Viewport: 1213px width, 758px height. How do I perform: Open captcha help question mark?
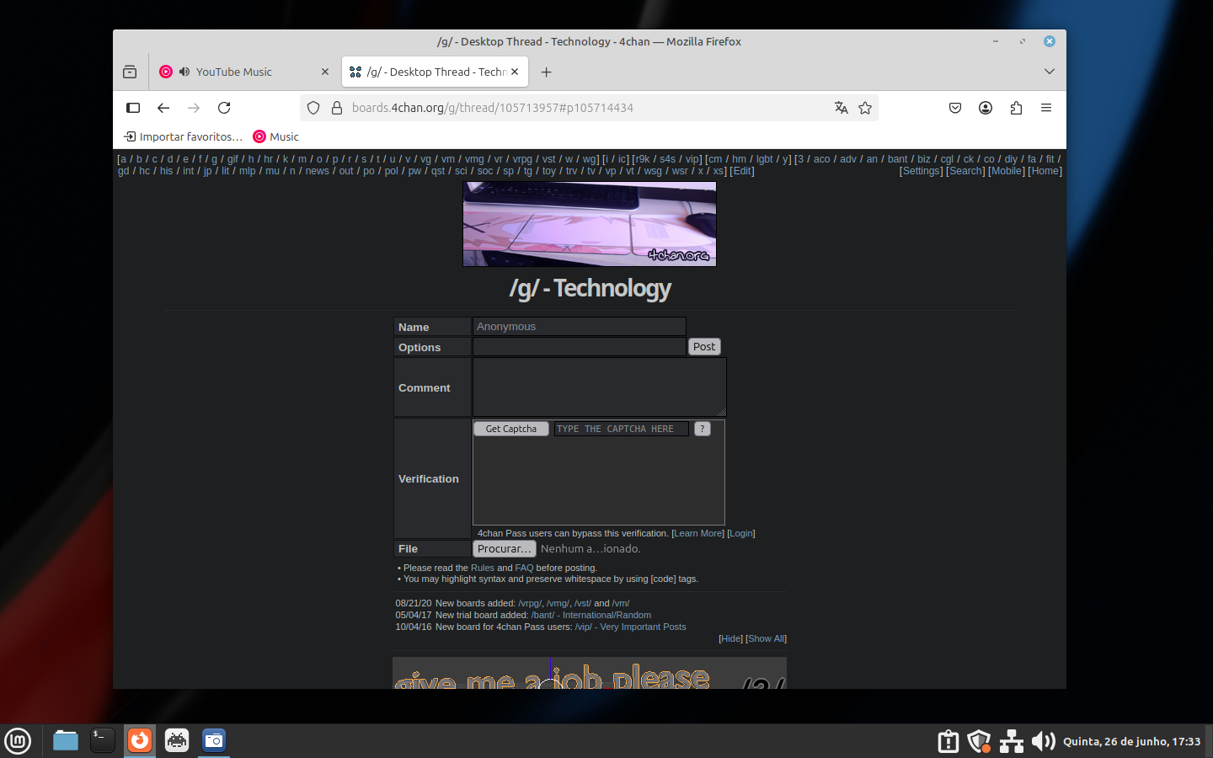[x=703, y=429]
